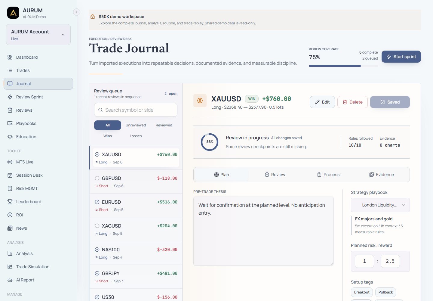Switch to the Review tab
Viewport: 433px width, 301px height.
pos(275,175)
